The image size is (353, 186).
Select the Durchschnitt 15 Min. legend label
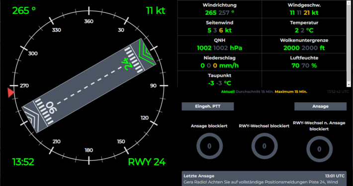(255, 92)
